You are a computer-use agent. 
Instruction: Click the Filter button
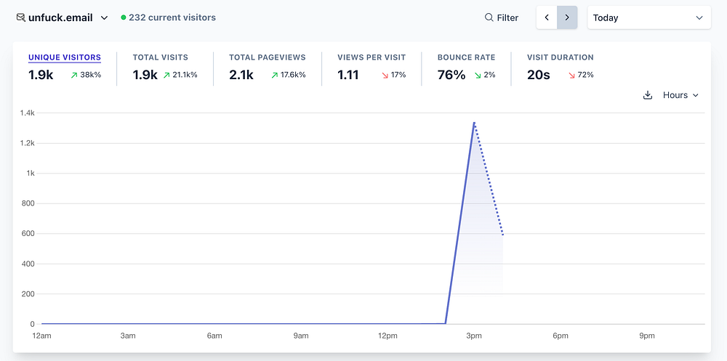(x=502, y=17)
